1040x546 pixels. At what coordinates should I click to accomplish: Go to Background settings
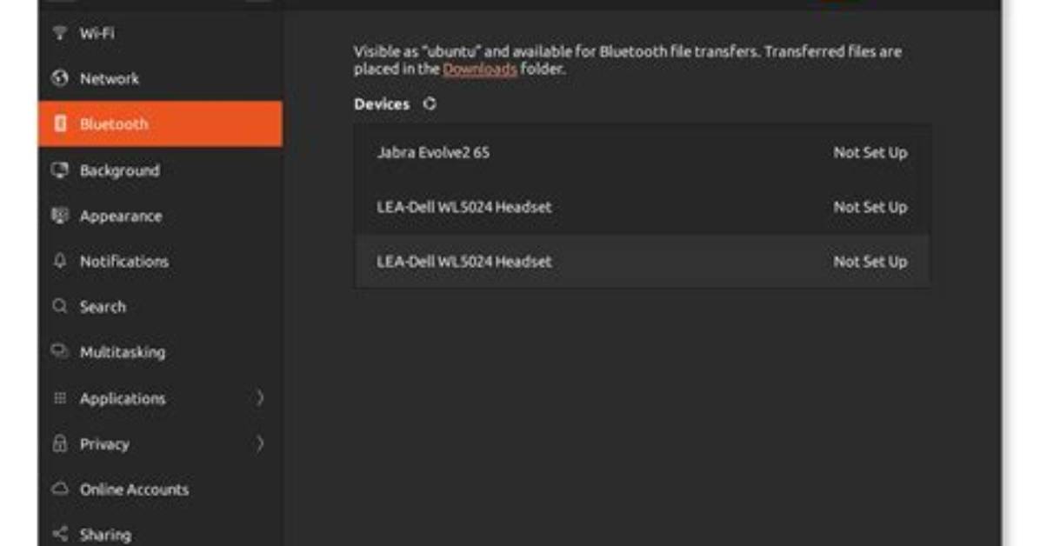(161, 170)
